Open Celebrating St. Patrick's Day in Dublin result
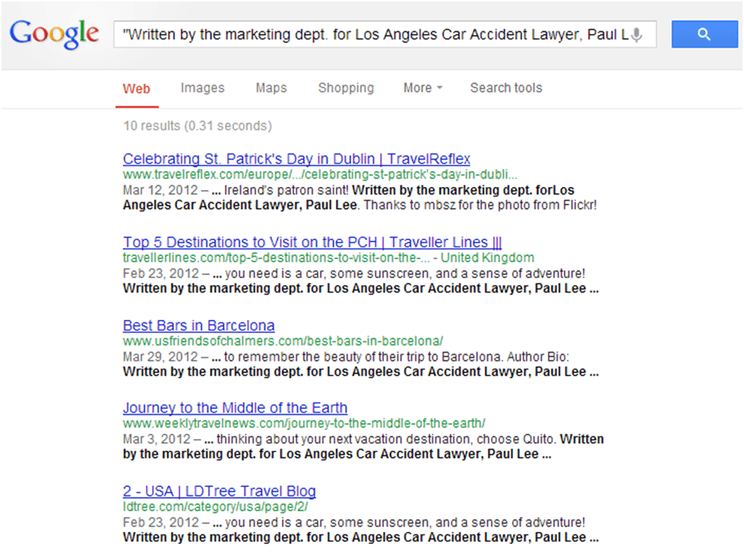 [296, 159]
